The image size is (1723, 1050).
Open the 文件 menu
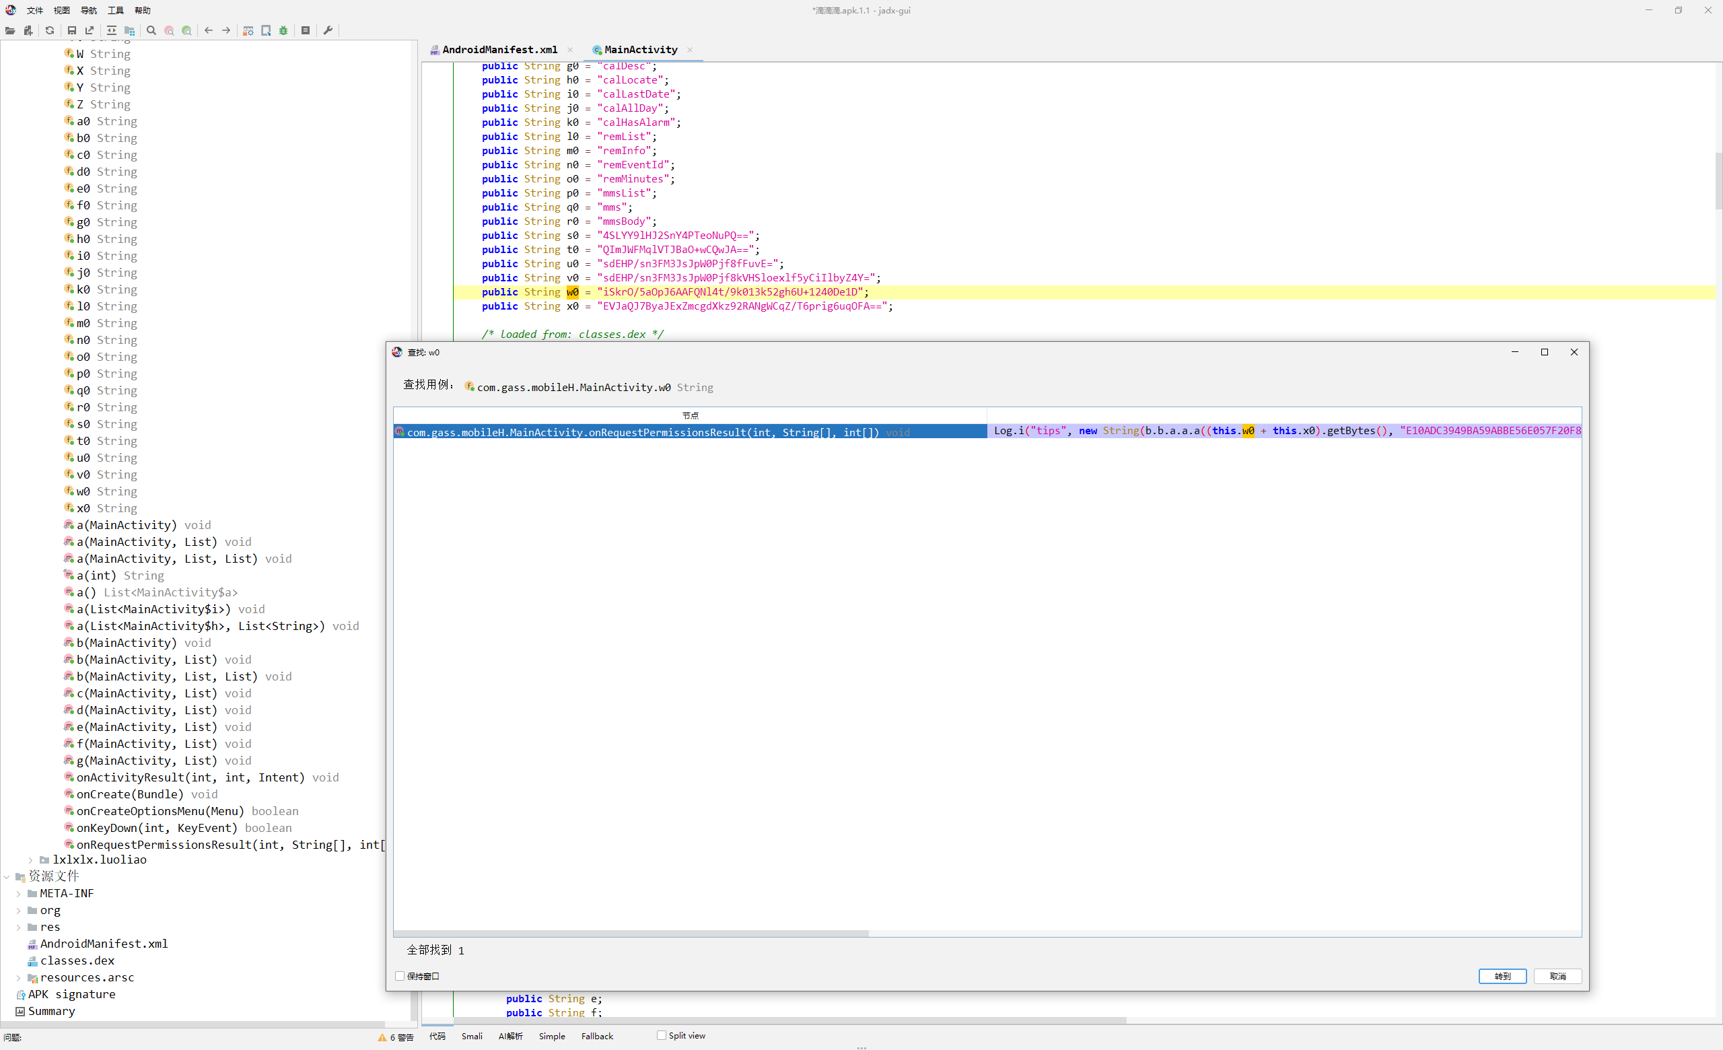[x=35, y=11]
